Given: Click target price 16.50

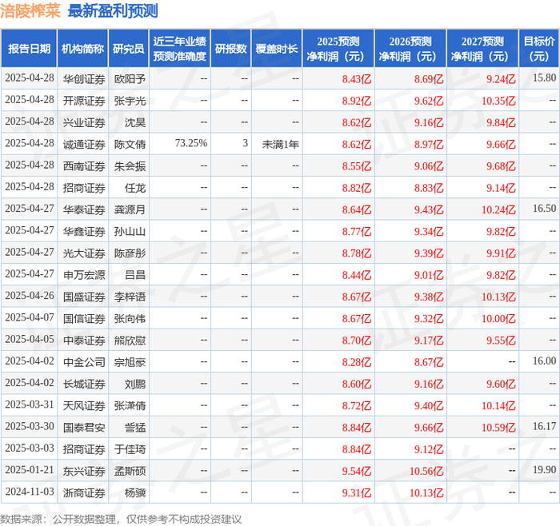Looking at the screenshot, I should coord(544,208).
